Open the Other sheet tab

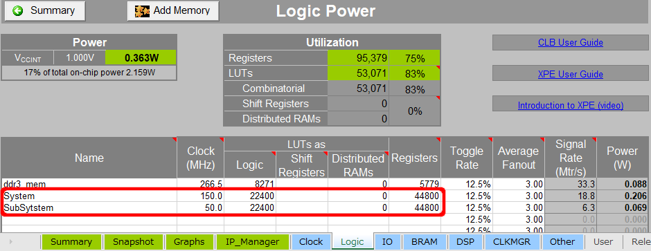pos(562,242)
